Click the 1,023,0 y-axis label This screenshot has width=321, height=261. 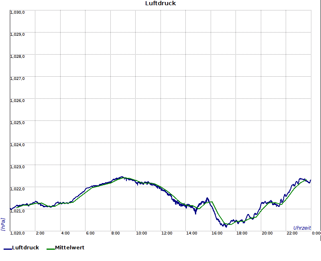click(17, 167)
